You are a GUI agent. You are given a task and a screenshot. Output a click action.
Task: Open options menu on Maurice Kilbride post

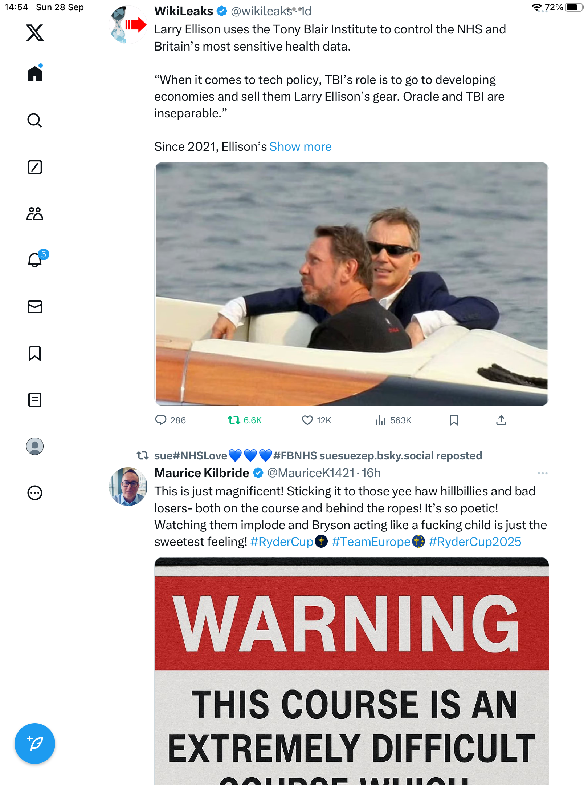pyautogui.click(x=542, y=473)
